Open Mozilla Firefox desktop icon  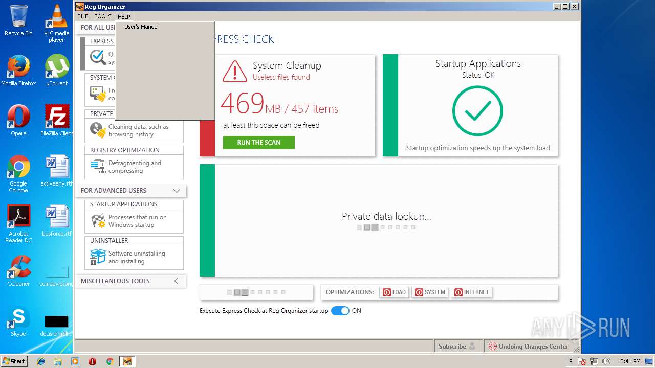tap(18, 71)
